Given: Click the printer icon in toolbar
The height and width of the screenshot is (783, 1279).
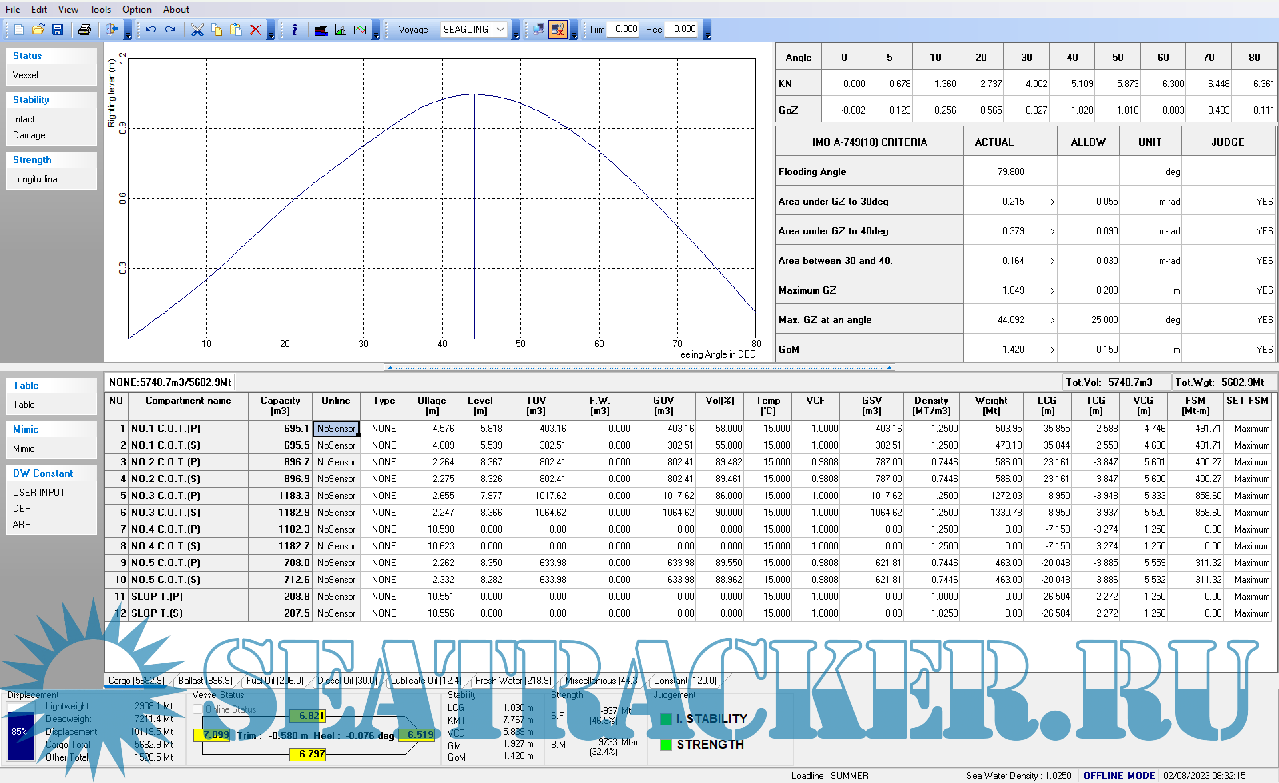Looking at the screenshot, I should point(84,30).
